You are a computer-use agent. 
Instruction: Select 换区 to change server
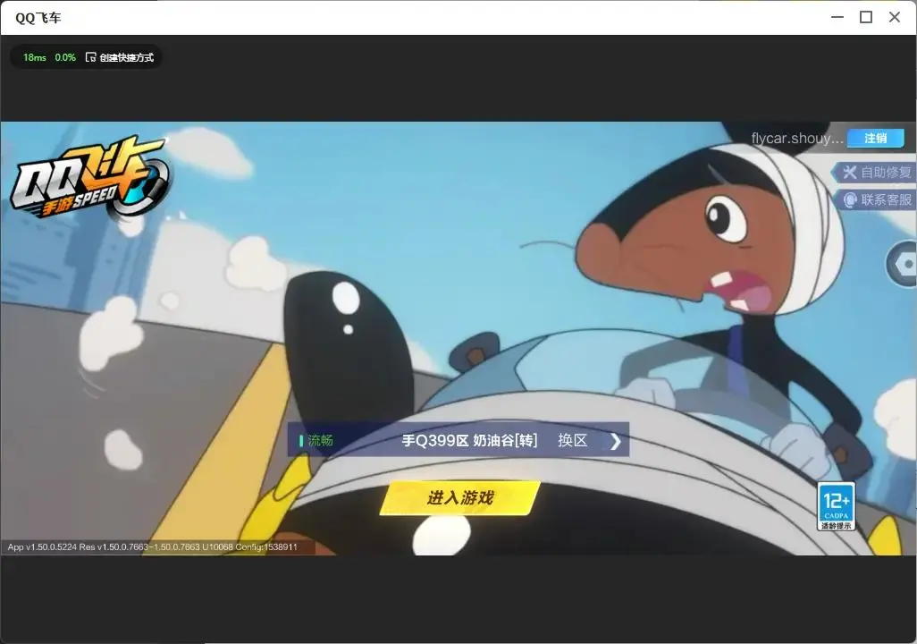click(x=573, y=440)
